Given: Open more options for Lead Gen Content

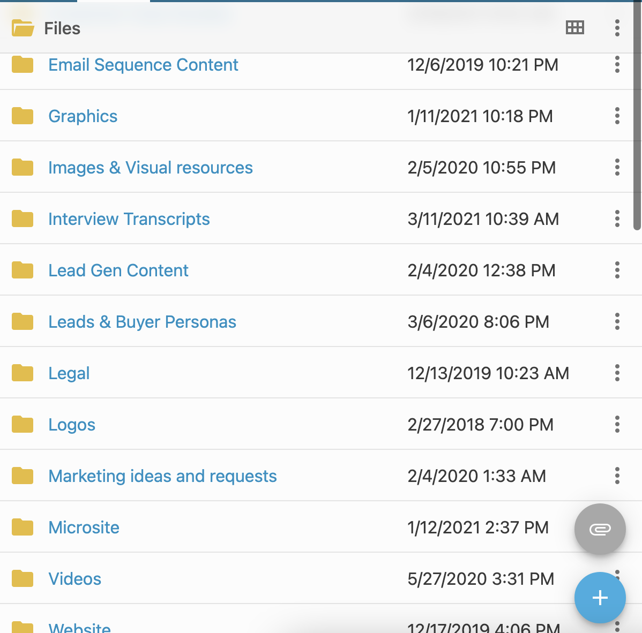Looking at the screenshot, I should [617, 270].
